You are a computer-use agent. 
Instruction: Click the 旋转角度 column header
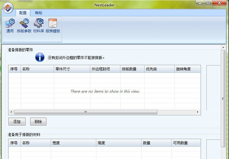[188, 69]
